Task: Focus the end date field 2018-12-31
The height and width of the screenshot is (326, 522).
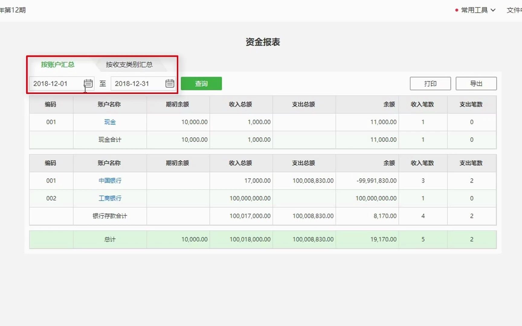Action: 143,84
